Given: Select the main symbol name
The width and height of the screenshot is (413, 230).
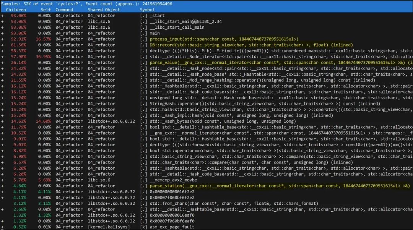Looking at the screenshot, I should (x=154, y=33).
